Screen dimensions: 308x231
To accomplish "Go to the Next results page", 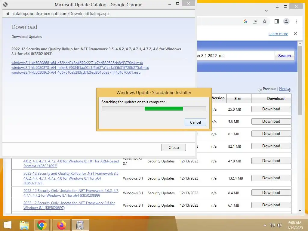I will [x=283, y=89].
